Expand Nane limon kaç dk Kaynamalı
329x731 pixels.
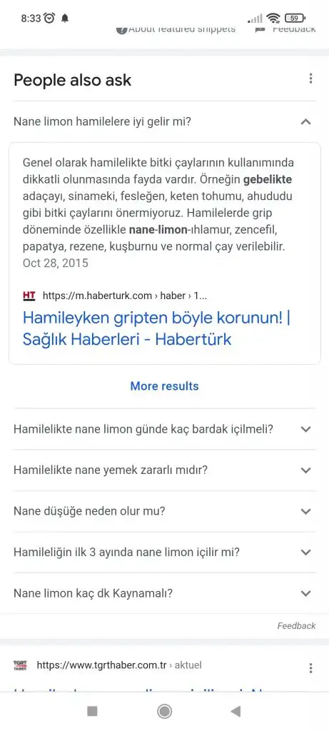tap(164, 593)
